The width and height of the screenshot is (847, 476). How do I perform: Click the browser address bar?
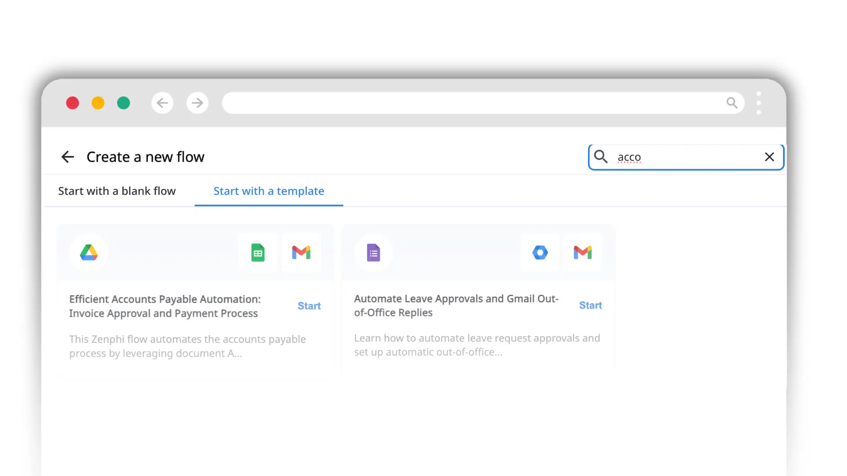(x=472, y=103)
